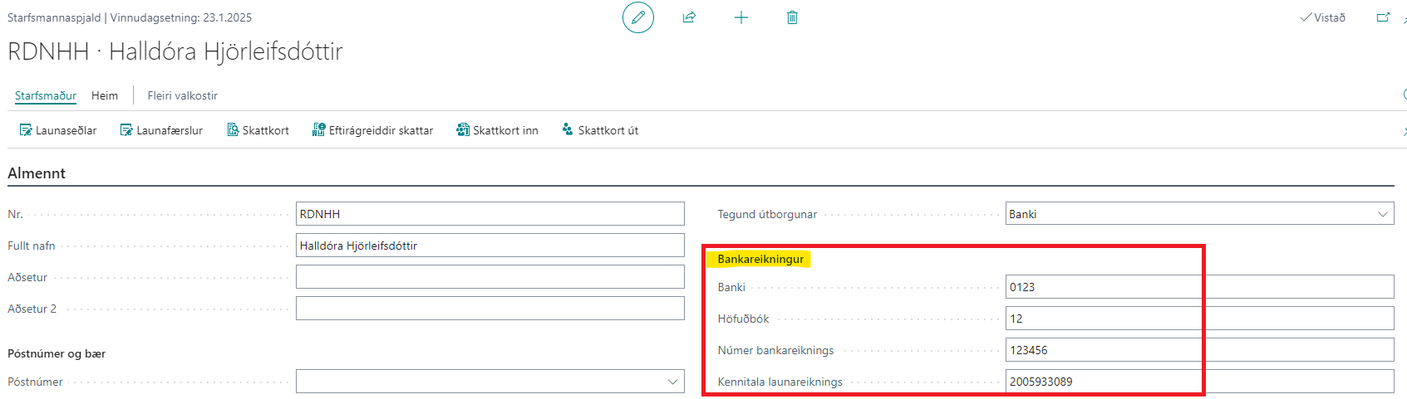This screenshot has height=399, width=1407.
Task: Click the Skattkort inn action
Action: 497,130
